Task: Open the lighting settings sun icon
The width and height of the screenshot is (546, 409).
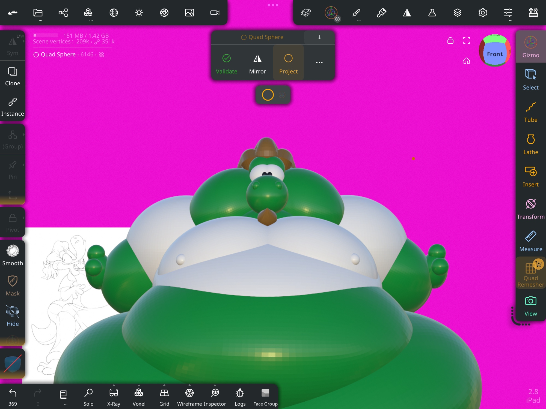Action: [x=139, y=13]
